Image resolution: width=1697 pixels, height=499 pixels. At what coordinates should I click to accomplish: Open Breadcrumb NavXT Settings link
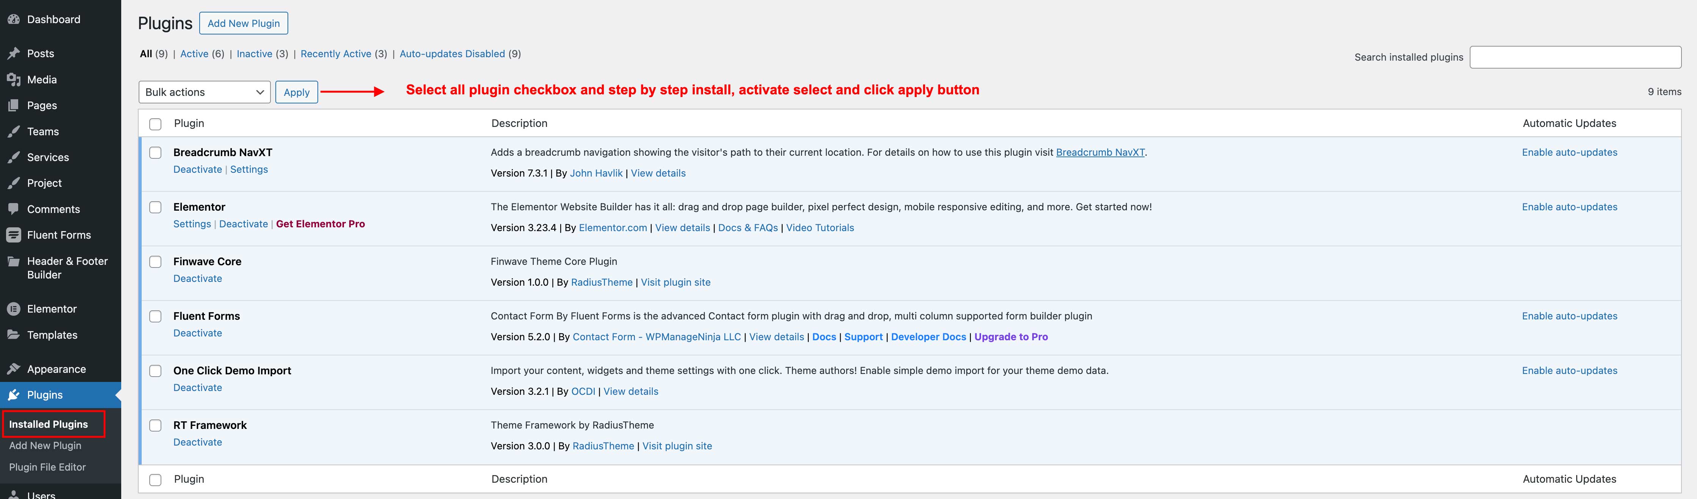tap(249, 169)
